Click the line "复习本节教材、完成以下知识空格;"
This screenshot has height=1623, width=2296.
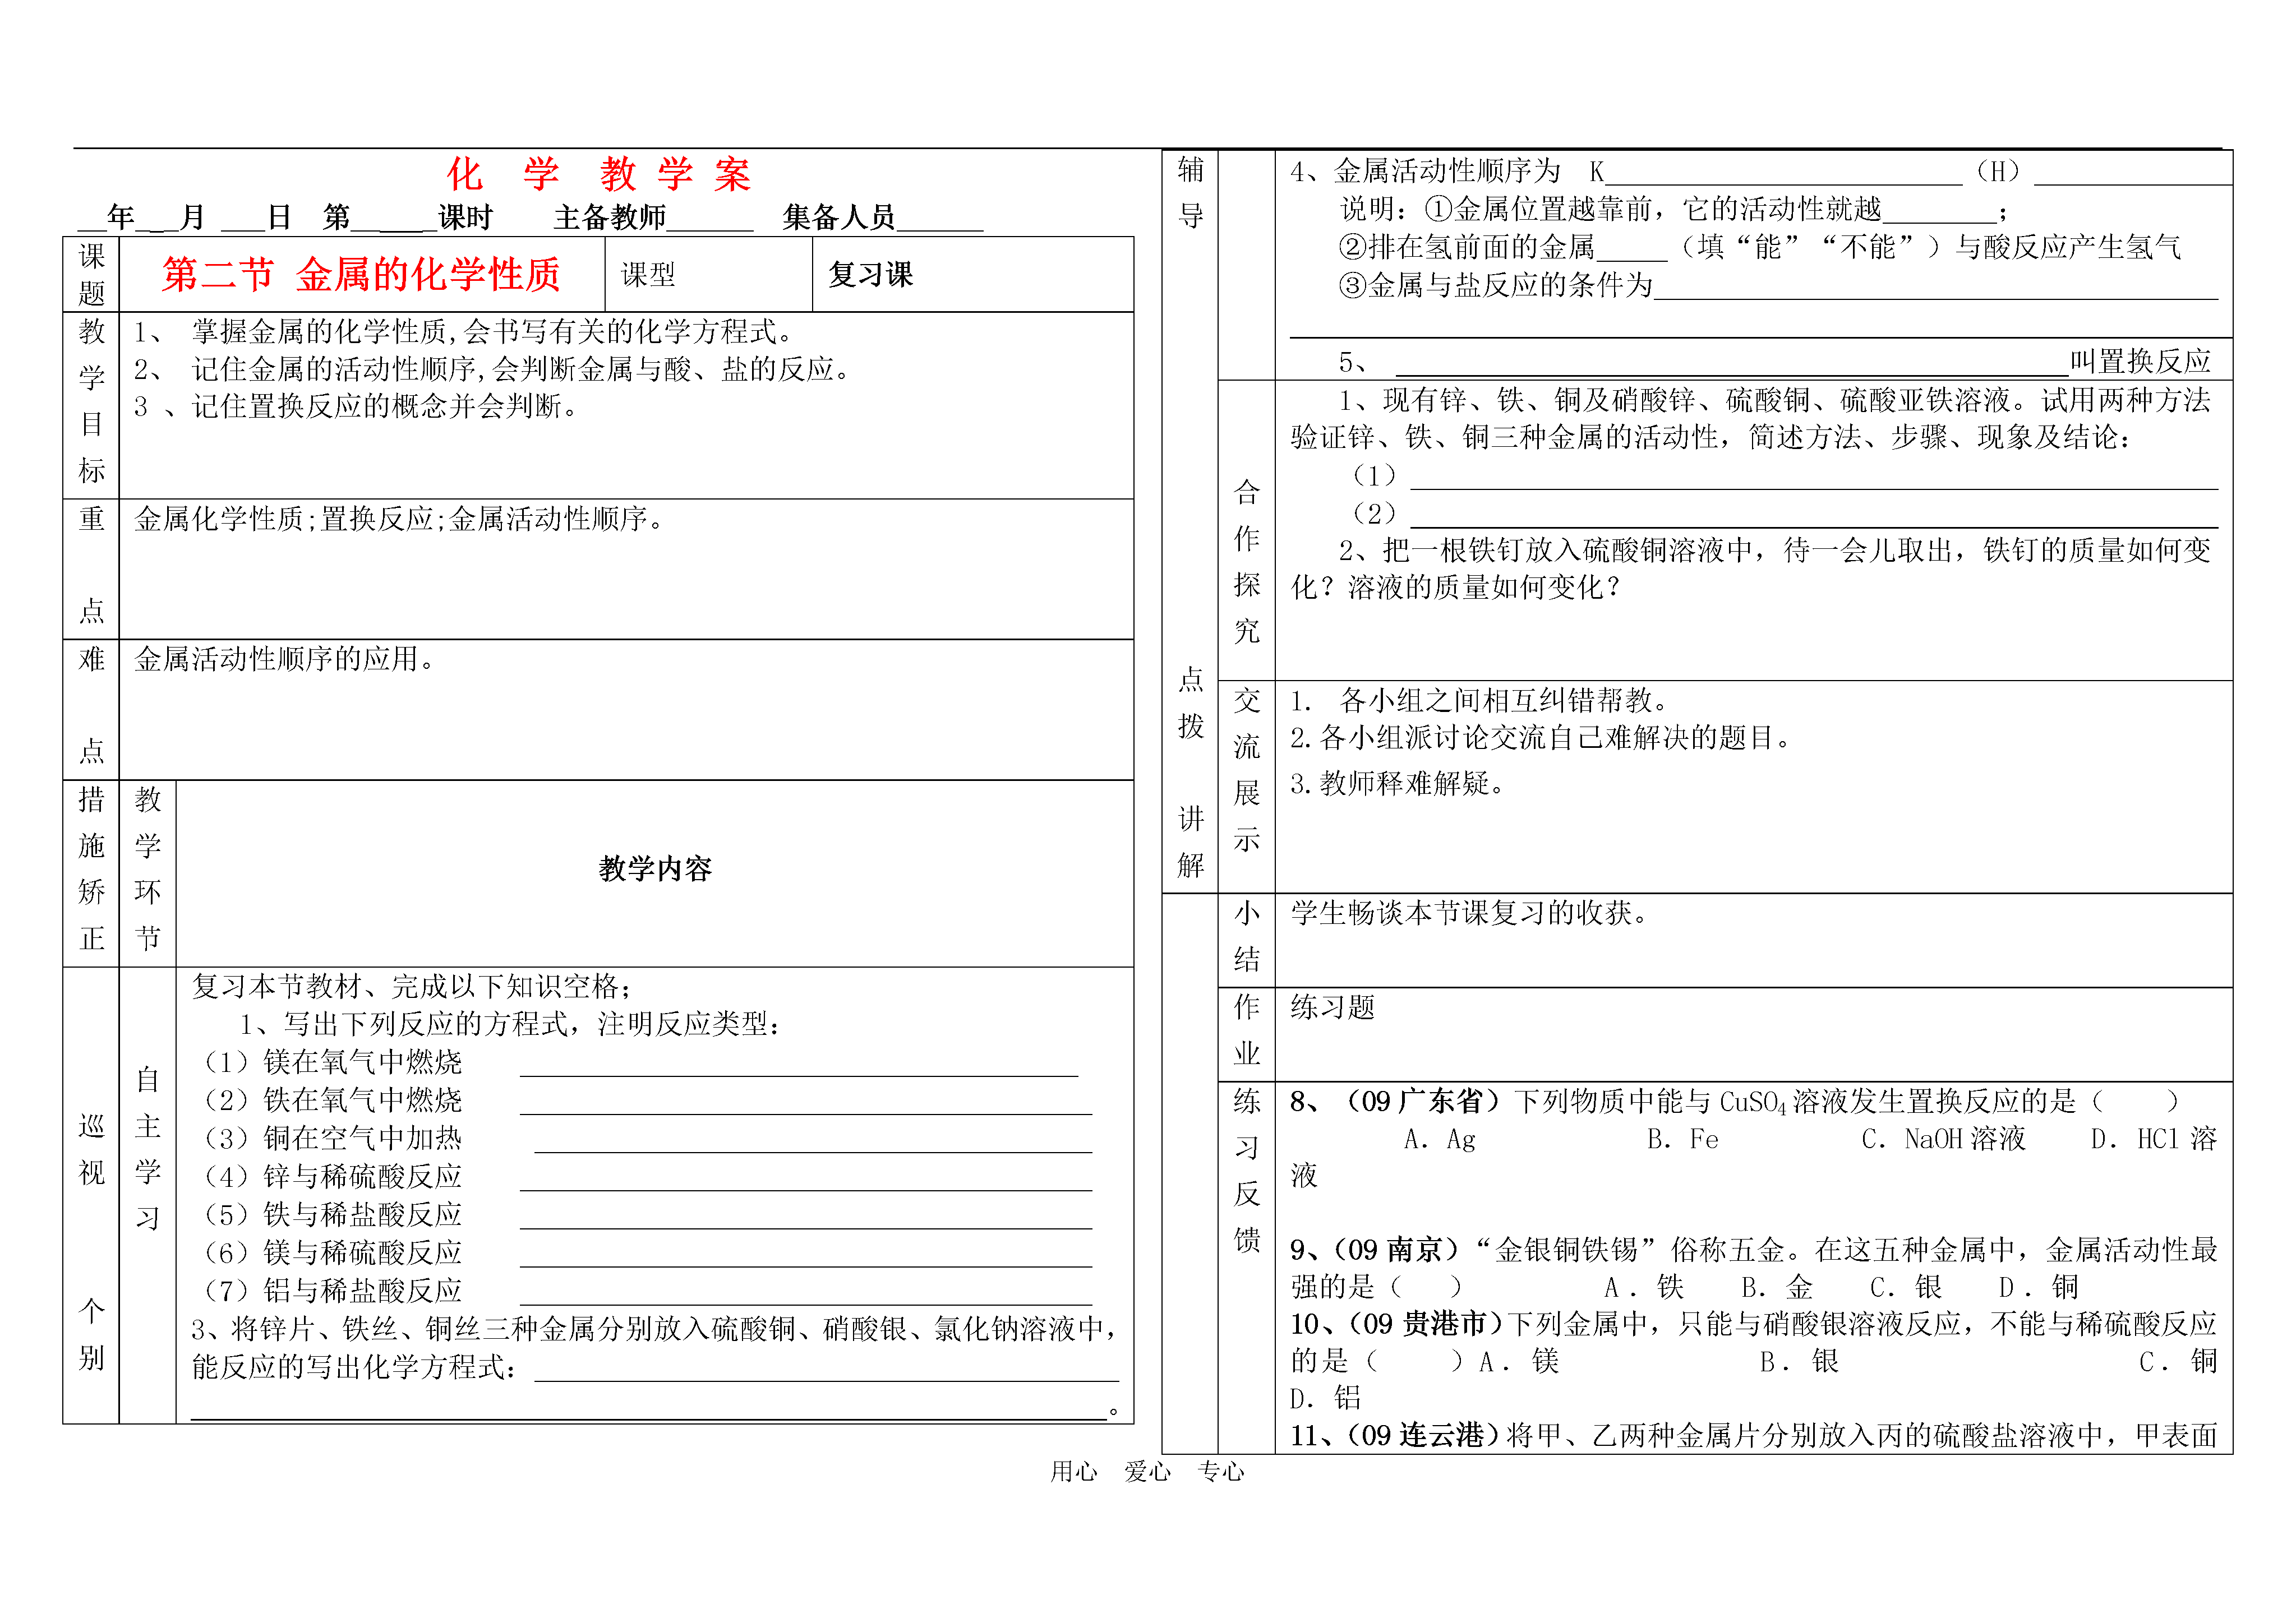pyautogui.click(x=412, y=986)
